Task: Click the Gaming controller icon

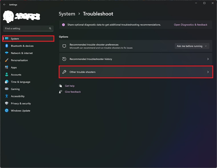Action: click(7, 89)
